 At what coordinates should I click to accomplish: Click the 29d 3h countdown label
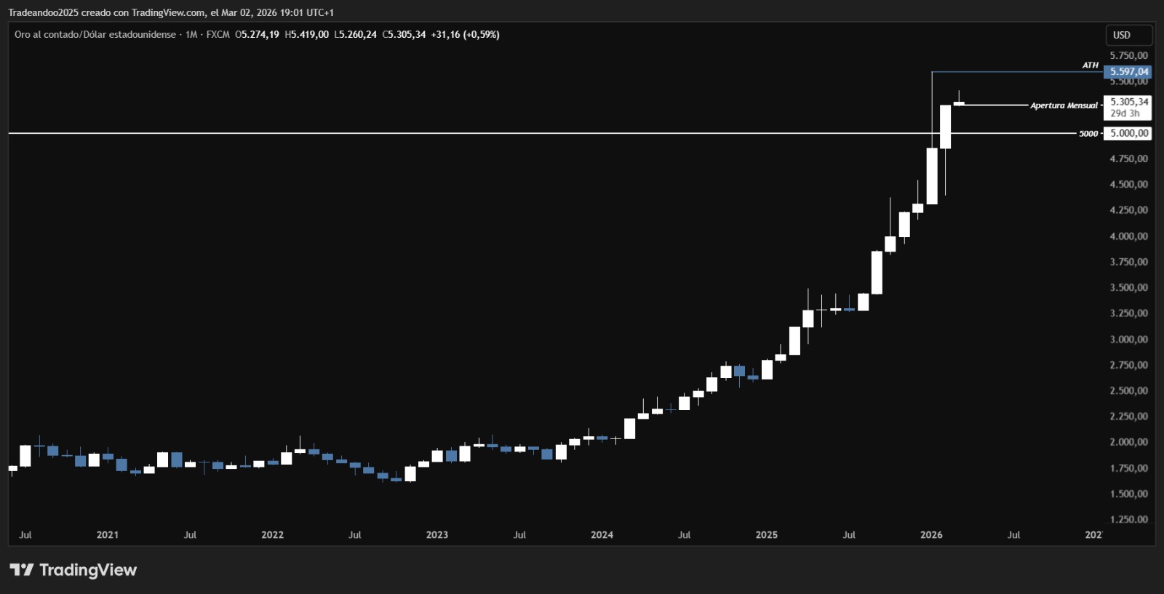click(1125, 114)
